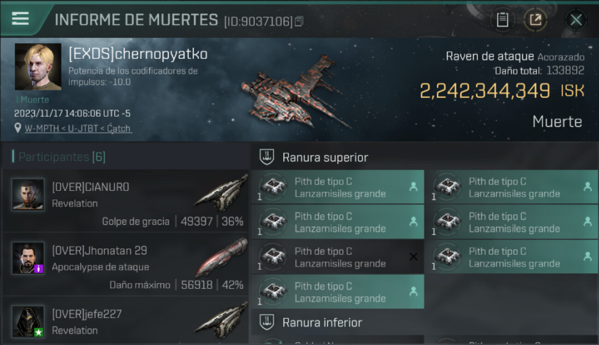Image resolution: width=599 pixels, height=345 pixels.
Task: Open chernopyatko's character portrait
Action: [x=38, y=67]
